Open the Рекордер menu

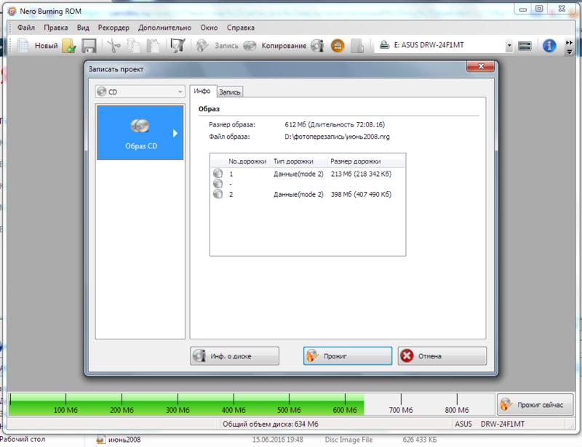[113, 28]
